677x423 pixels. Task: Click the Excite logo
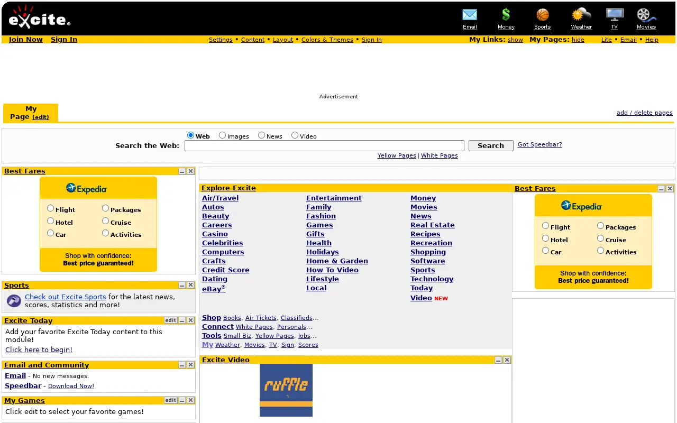[39, 17]
